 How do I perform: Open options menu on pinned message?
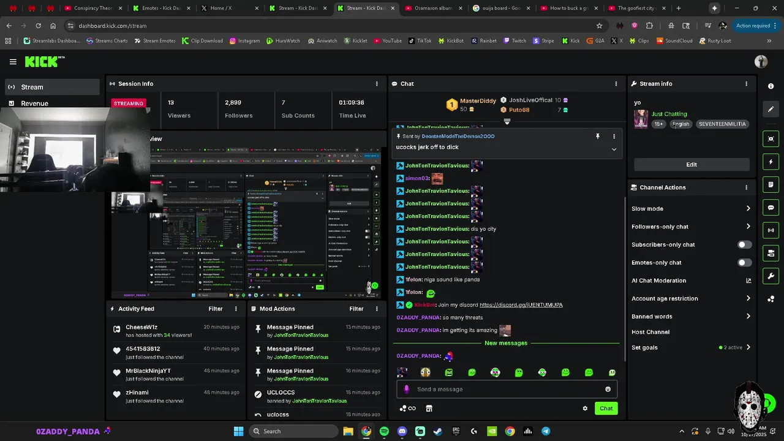pyautogui.click(x=614, y=137)
